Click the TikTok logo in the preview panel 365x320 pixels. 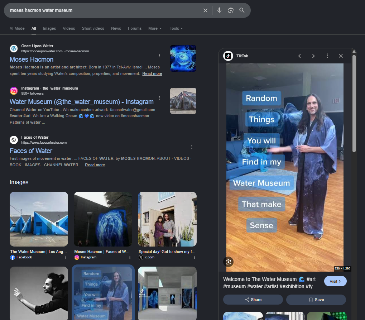point(228,56)
